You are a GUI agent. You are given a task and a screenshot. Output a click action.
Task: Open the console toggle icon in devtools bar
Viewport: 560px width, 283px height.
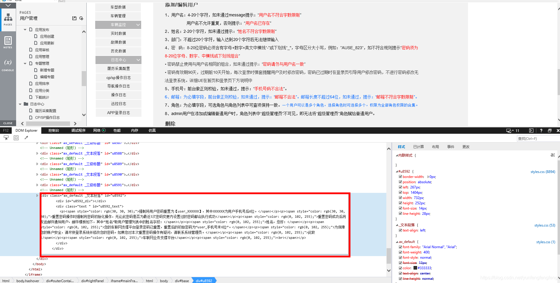point(531,131)
